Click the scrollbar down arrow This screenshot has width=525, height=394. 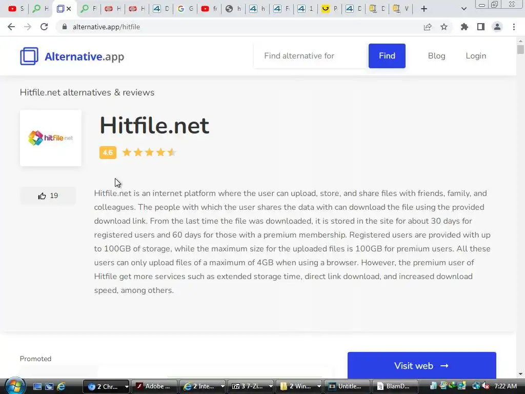(520, 374)
